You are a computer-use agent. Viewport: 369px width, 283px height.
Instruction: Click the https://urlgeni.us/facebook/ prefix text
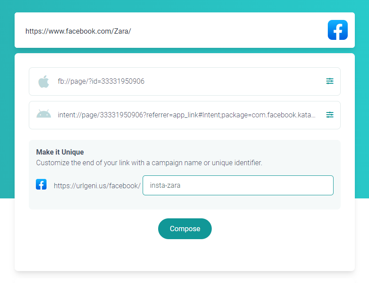pyautogui.click(x=97, y=186)
